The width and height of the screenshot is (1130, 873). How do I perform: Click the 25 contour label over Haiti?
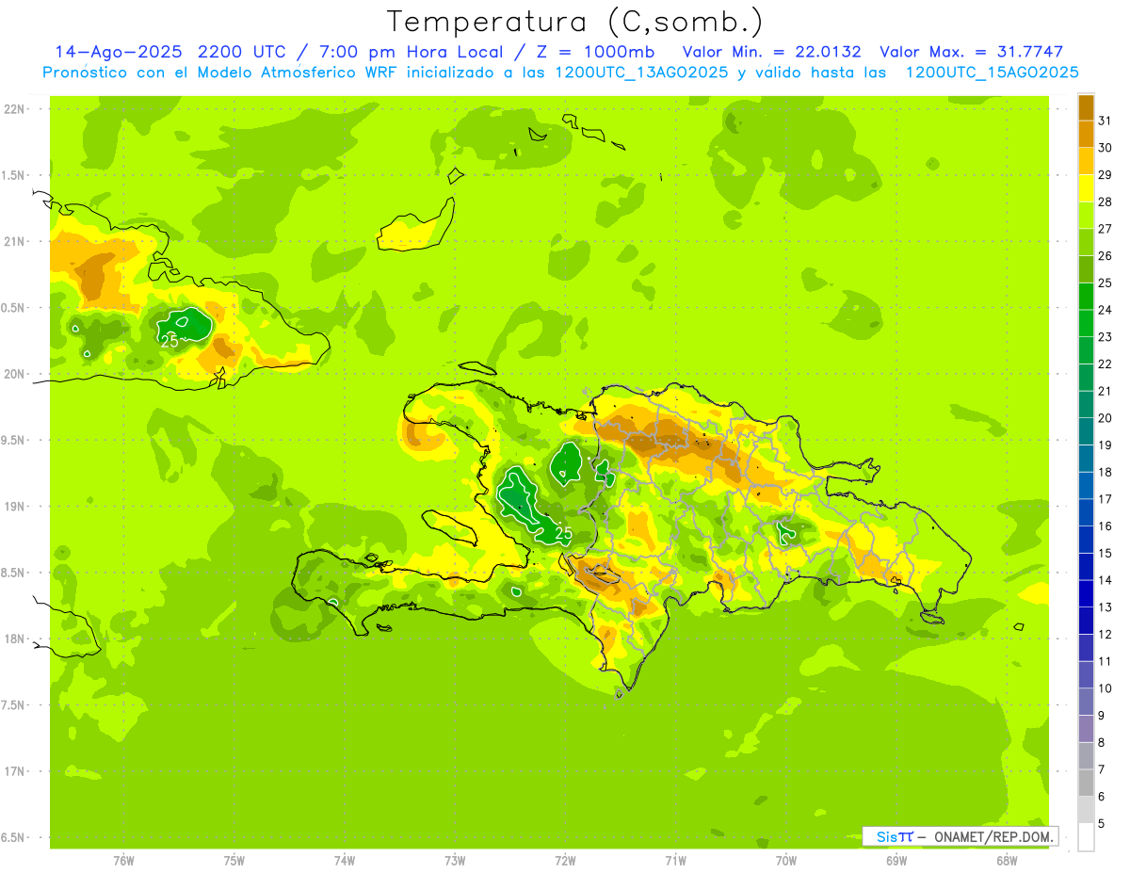(x=563, y=534)
